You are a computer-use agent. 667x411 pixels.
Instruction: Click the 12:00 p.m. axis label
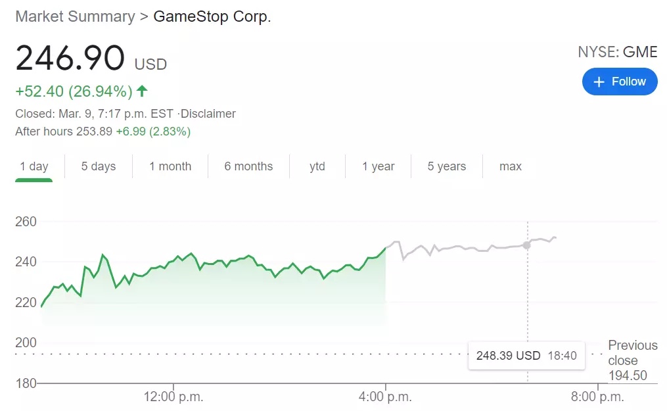tap(173, 397)
